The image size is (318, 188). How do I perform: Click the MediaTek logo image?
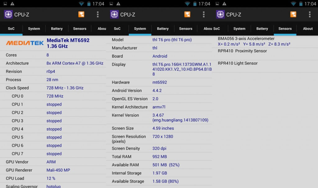pyautogui.click(x=25, y=43)
